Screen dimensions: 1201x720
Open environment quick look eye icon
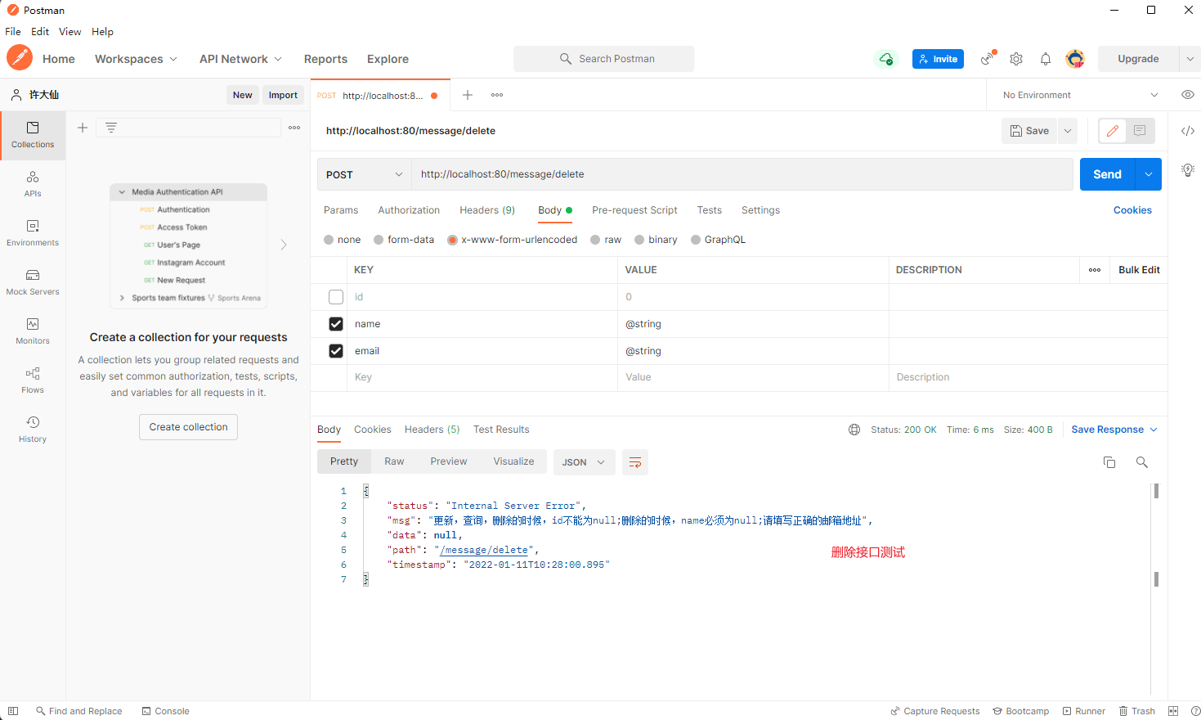1188,95
